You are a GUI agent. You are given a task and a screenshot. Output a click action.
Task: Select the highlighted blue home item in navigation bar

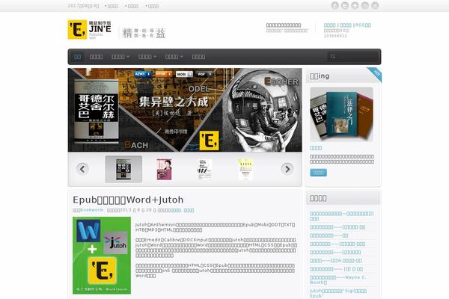(x=77, y=57)
